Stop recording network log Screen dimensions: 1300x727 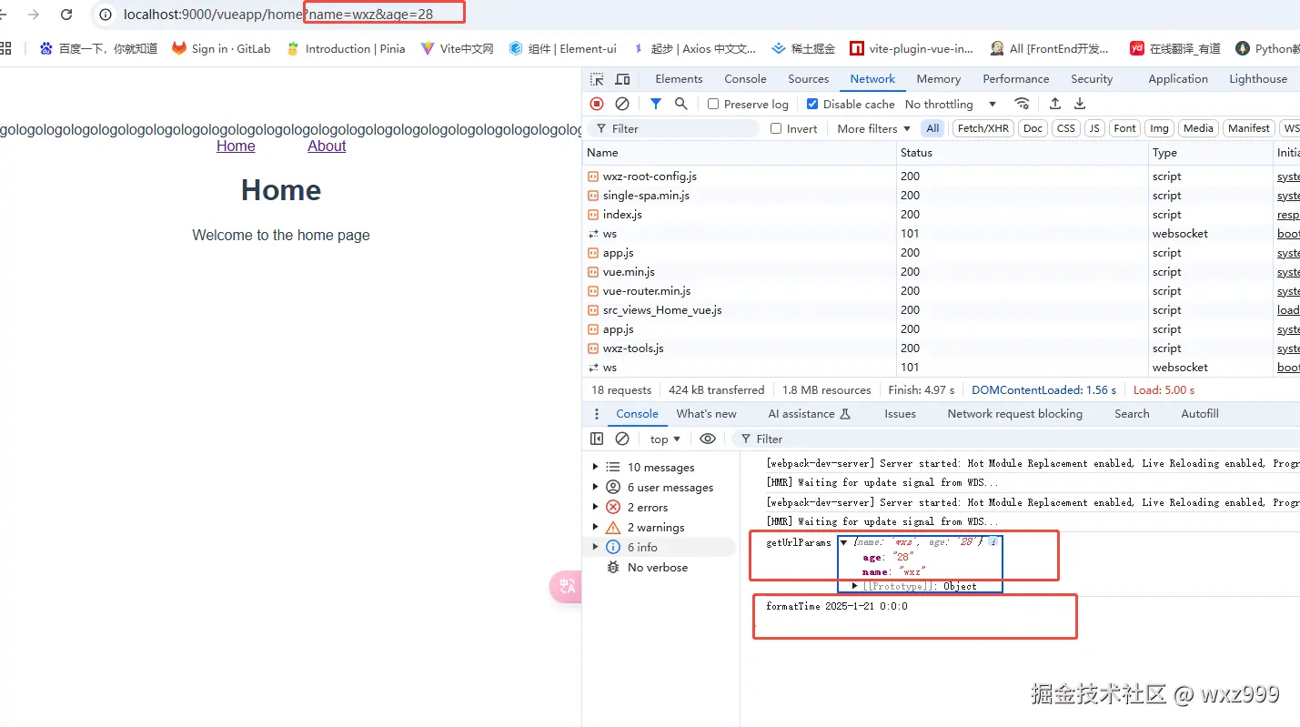(597, 104)
